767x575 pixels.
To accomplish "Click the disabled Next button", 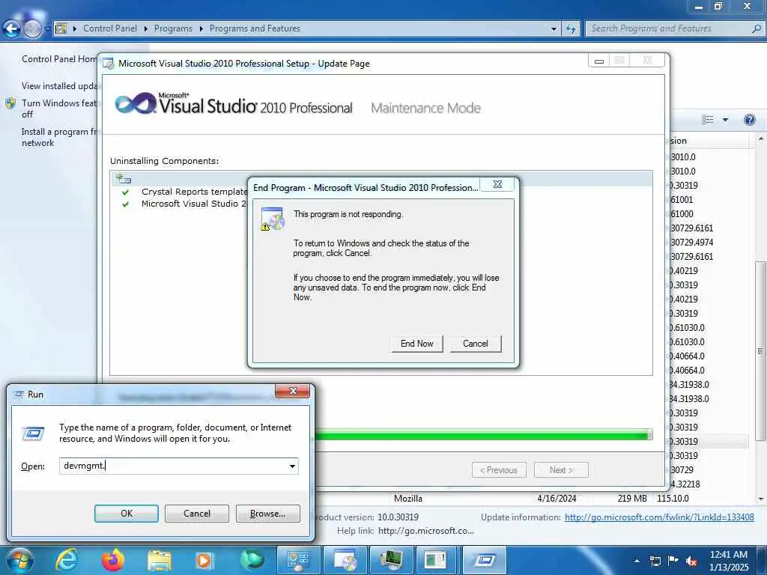I will coord(561,470).
